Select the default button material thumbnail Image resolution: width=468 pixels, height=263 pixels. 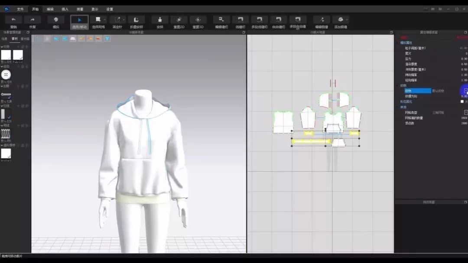click(6, 74)
